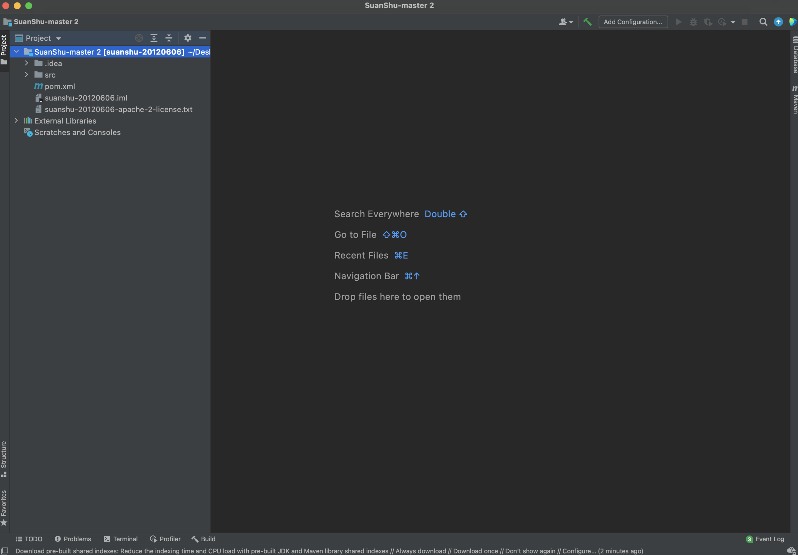Click the Run play icon

click(678, 22)
